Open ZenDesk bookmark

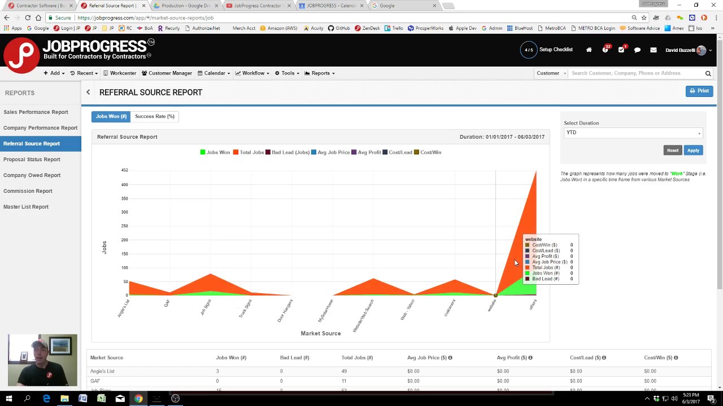point(367,28)
